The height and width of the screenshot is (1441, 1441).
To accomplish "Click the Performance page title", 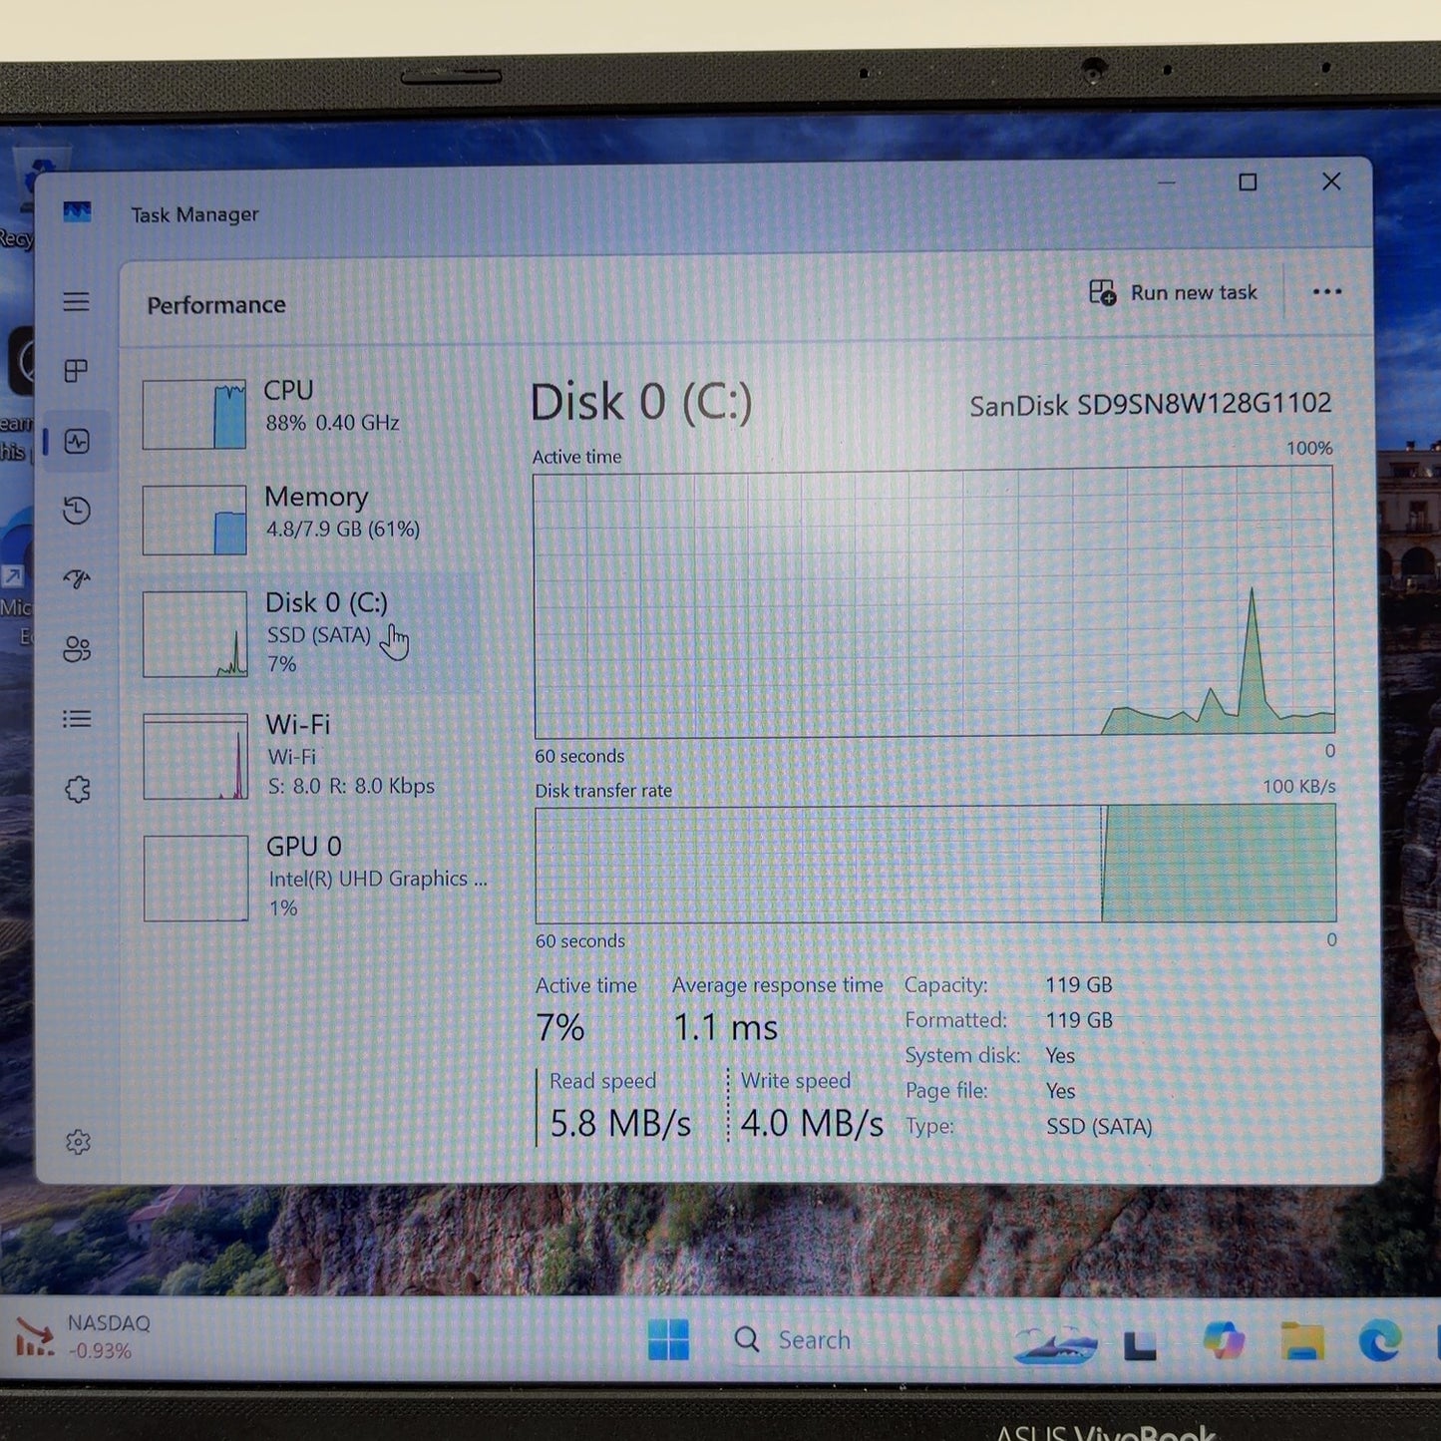I will [216, 305].
